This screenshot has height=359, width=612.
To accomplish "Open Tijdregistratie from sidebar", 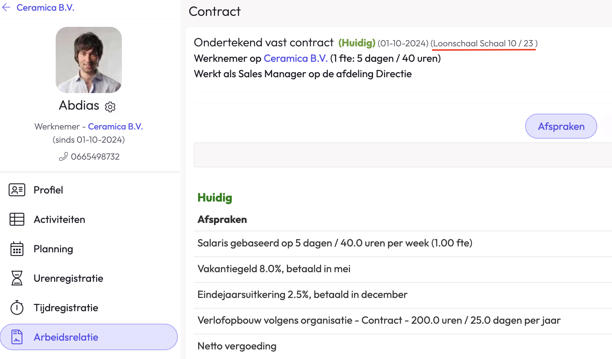I will 66,308.
